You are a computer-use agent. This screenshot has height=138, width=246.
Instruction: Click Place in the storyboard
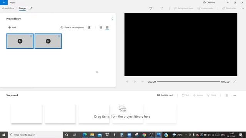[x=73, y=27]
